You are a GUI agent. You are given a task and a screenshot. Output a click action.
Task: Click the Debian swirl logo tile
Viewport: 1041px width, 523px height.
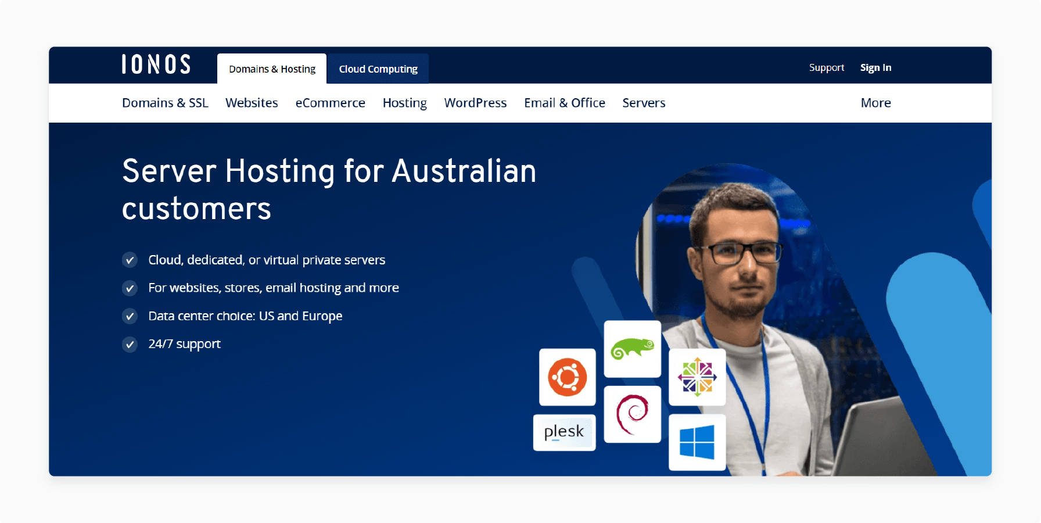tap(633, 414)
